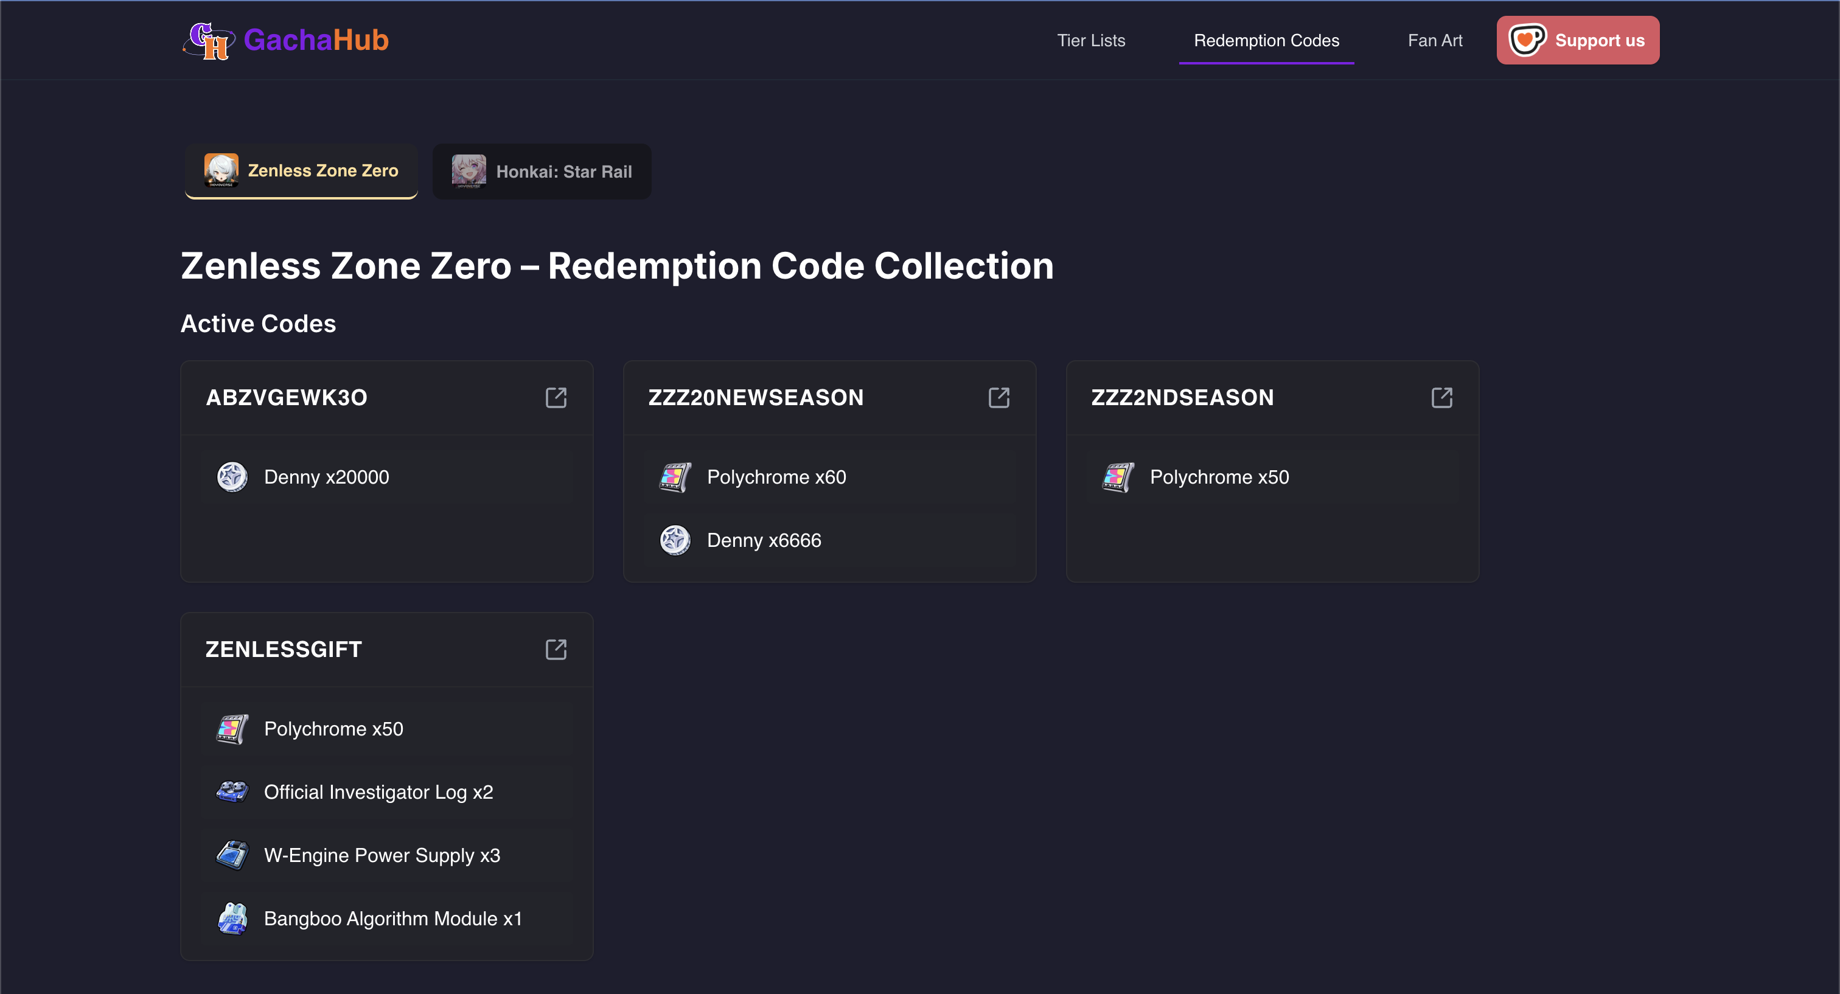Open external link for ZZZ2NDSEASON code
1840x994 pixels.
coord(1442,398)
